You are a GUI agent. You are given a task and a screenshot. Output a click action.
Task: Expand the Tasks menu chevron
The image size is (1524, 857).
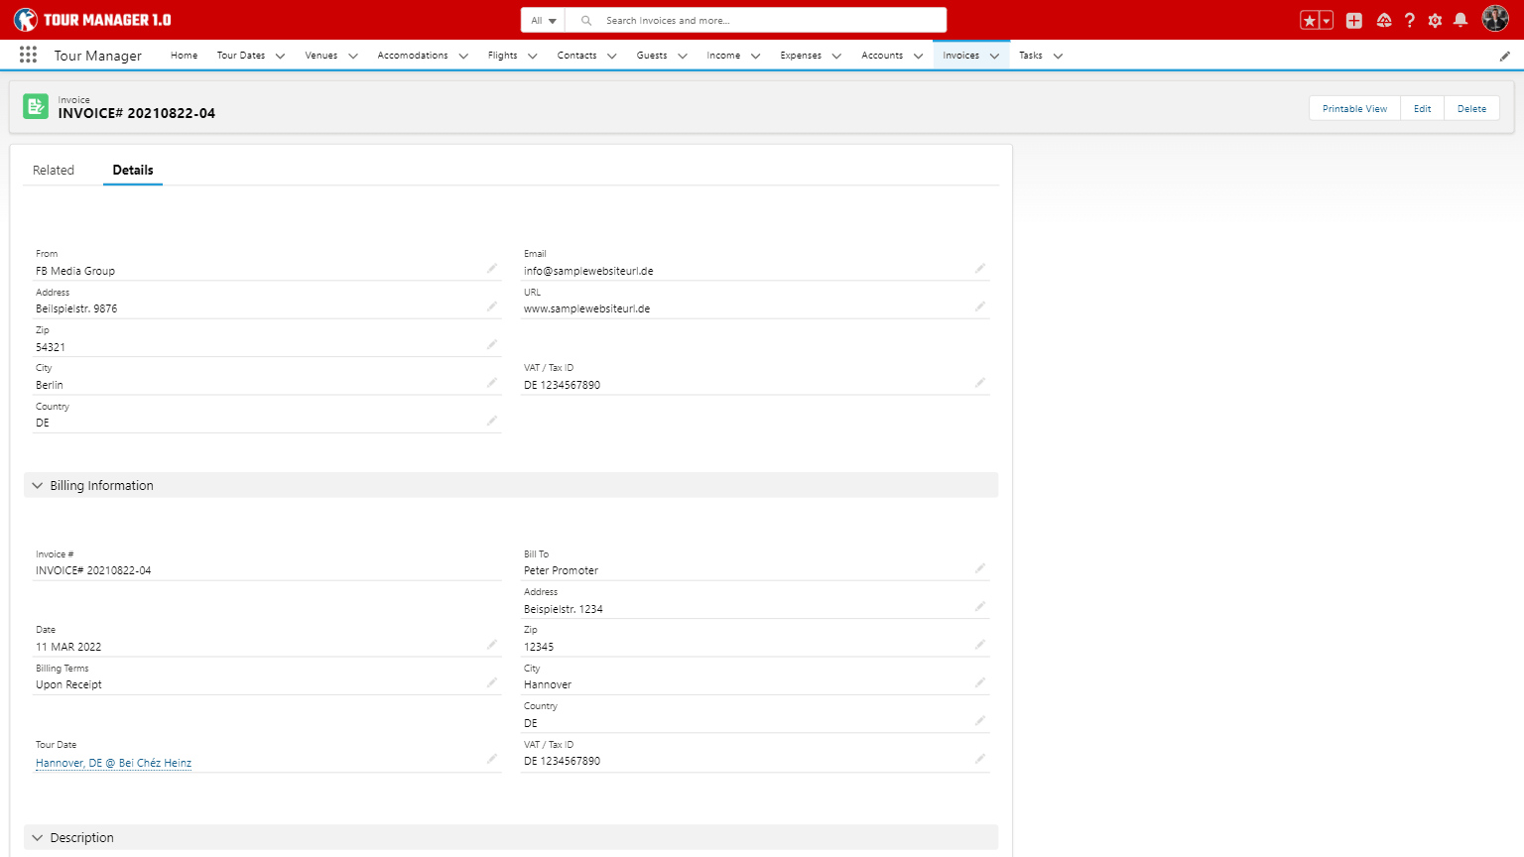[1058, 57]
